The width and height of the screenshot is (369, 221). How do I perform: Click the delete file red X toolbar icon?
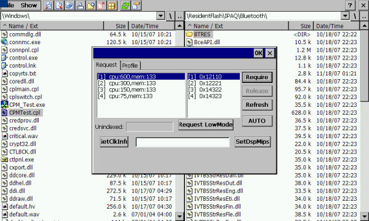click(101, 6)
